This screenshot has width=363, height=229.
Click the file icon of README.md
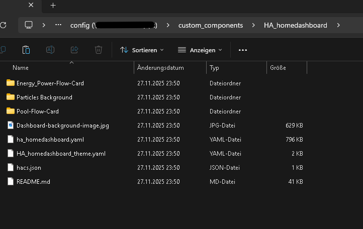click(x=11, y=181)
